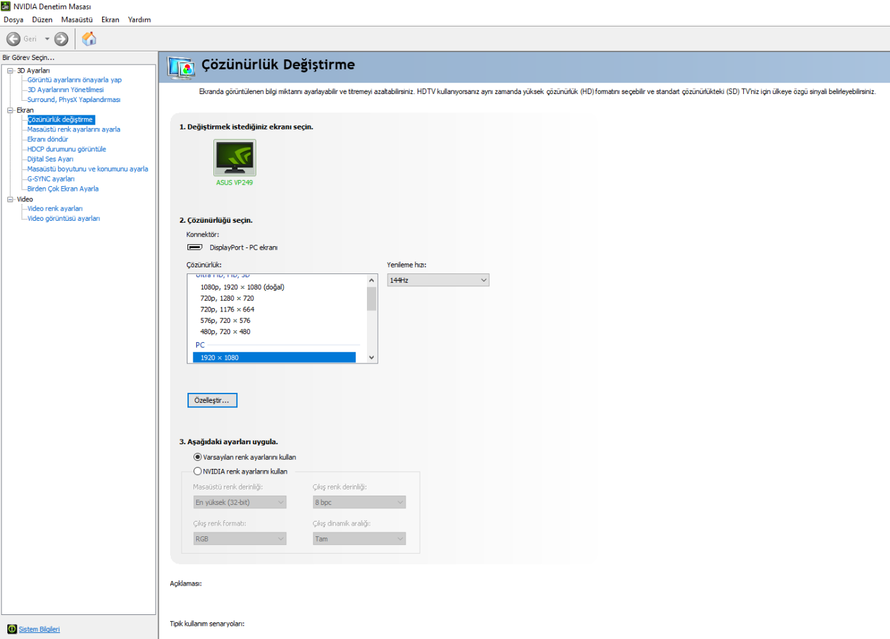Open Video görüntüsü ayarları tree item
Image resolution: width=890 pixels, height=639 pixels.
coord(63,219)
